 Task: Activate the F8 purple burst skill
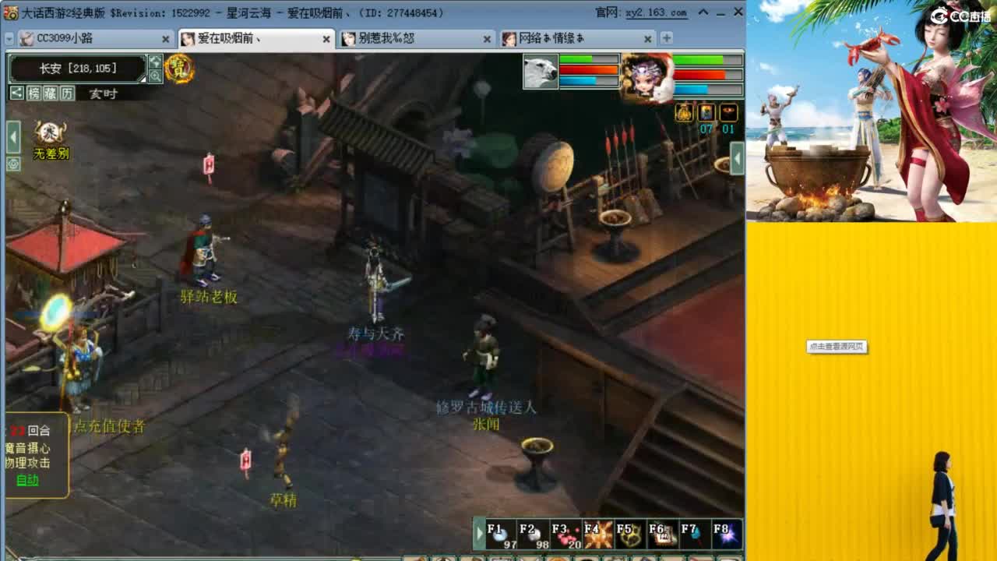coord(726,535)
